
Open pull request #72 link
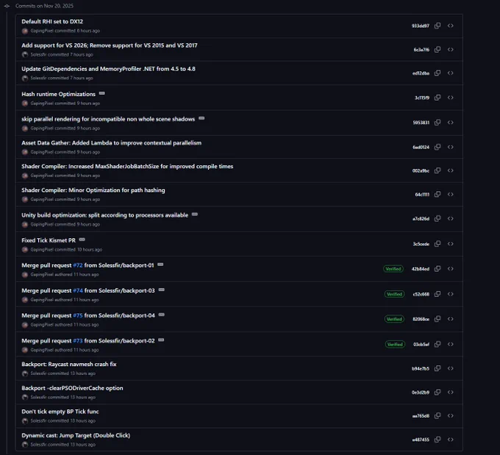[x=78, y=265]
